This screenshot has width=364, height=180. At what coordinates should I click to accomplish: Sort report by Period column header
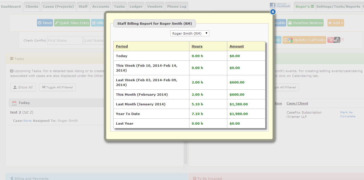[x=122, y=46]
